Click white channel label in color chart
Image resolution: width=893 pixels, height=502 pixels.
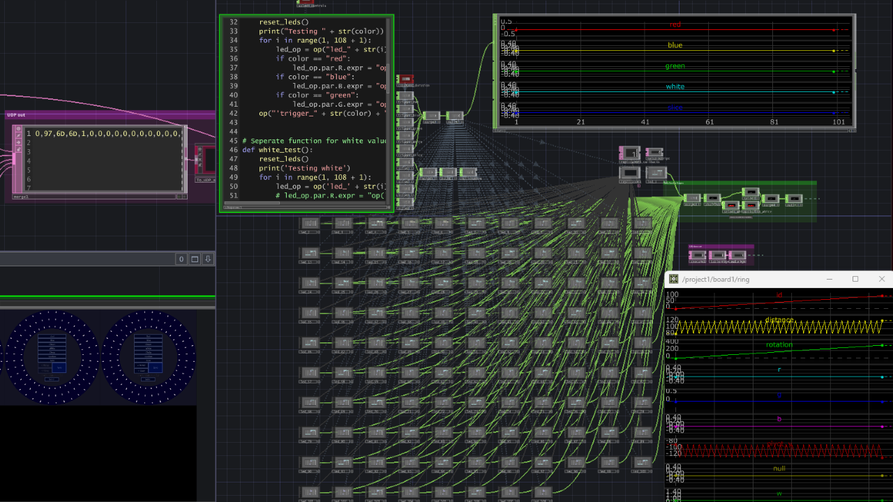pyautogui.click(x=675, y=87)
